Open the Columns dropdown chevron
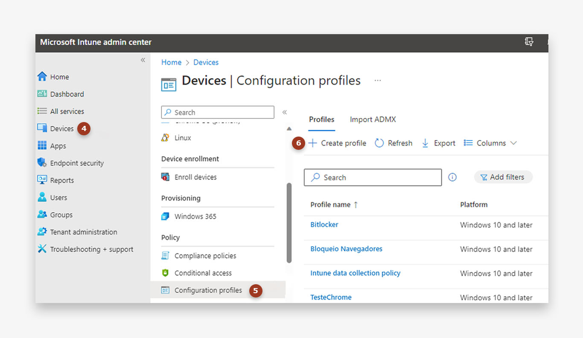Screen dimensions: 583x338 tap(513, 143)
